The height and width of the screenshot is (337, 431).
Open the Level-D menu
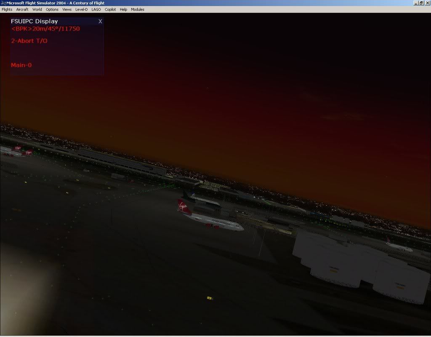coord(81,9)
